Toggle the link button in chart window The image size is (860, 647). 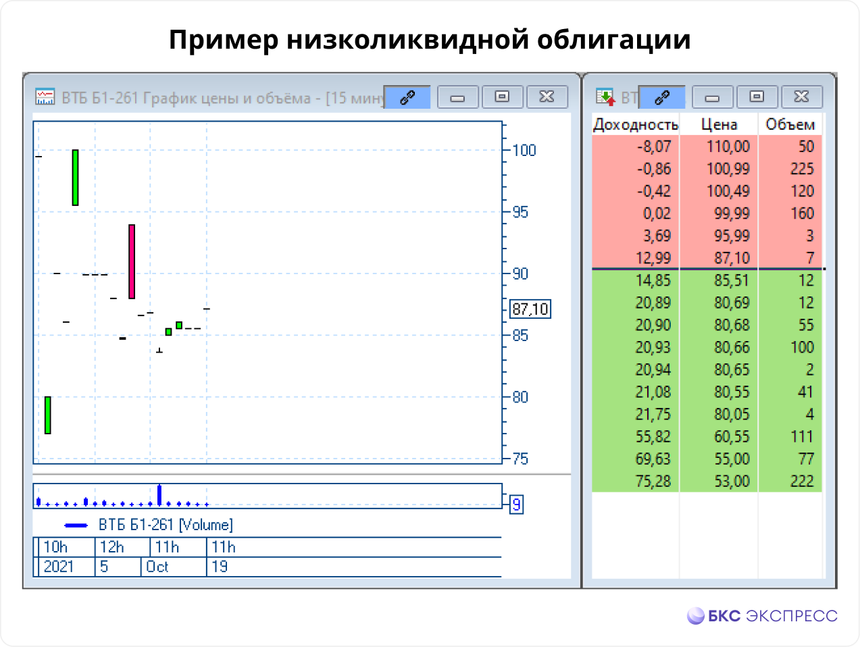click(407, 97)
